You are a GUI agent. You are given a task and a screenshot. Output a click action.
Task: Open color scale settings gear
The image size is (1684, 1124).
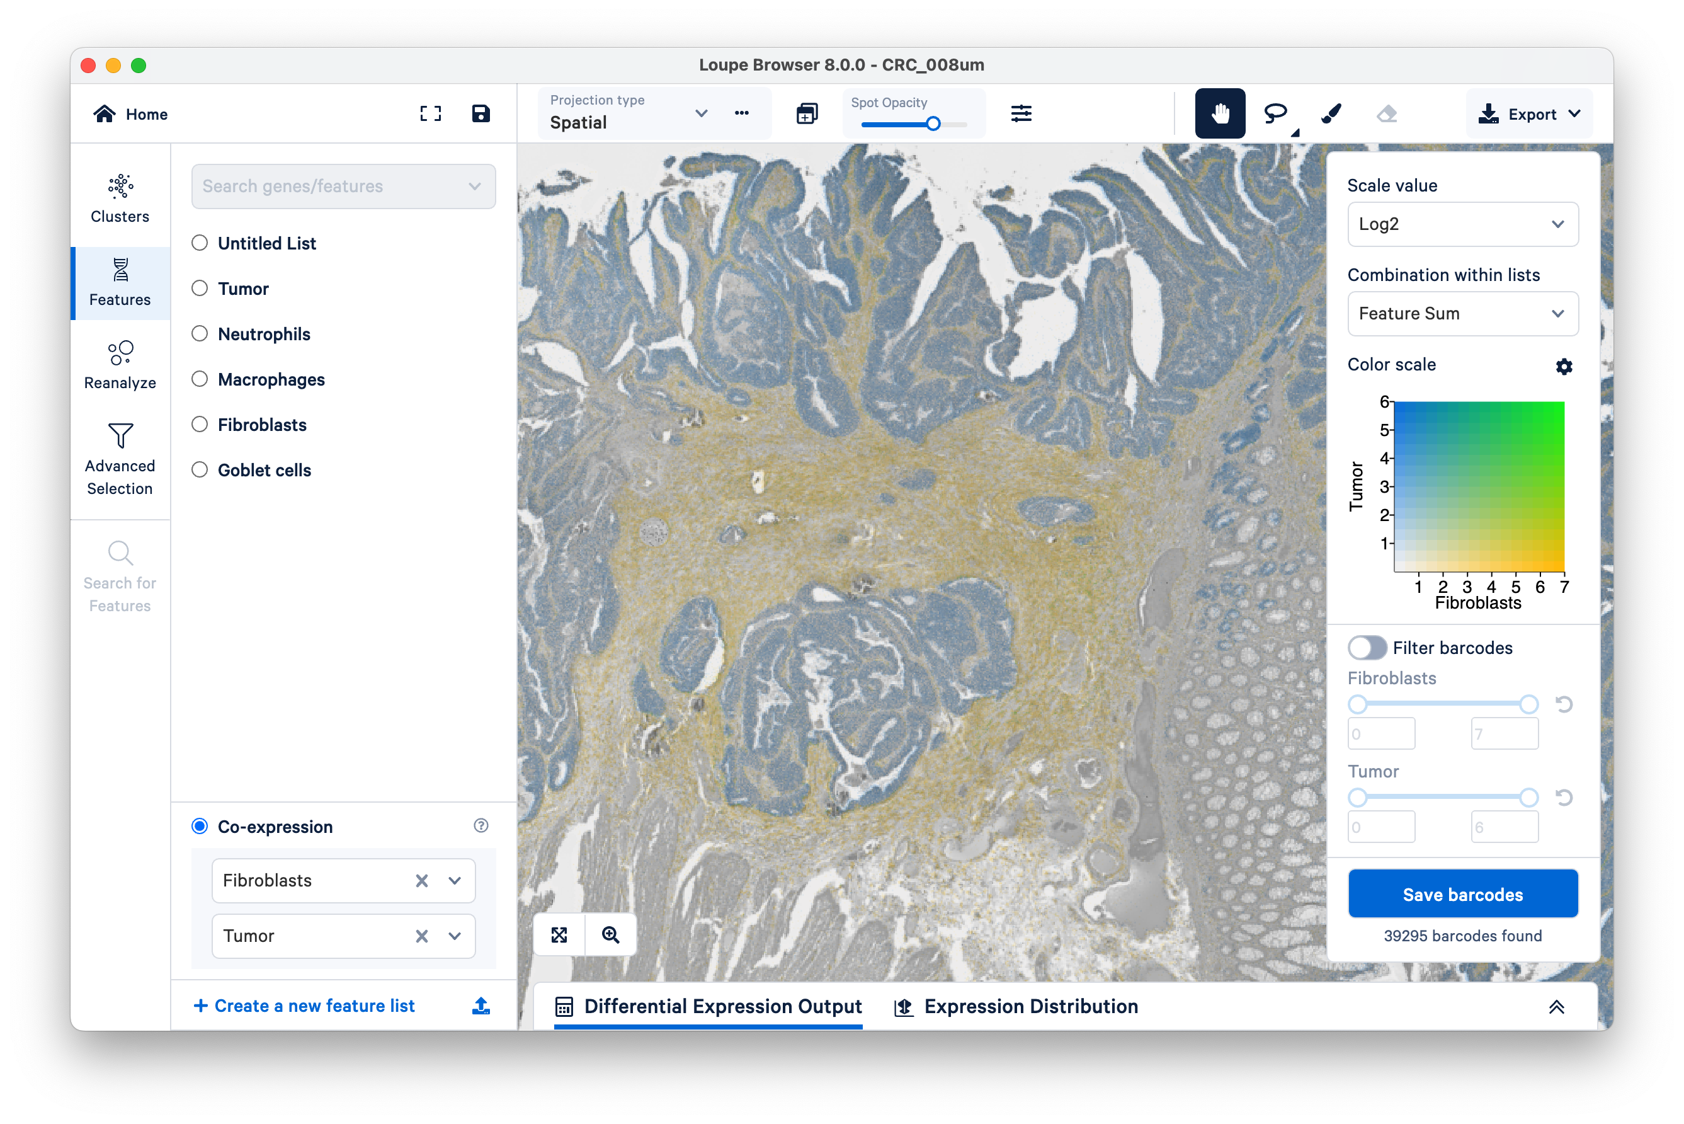[1564, 366]
